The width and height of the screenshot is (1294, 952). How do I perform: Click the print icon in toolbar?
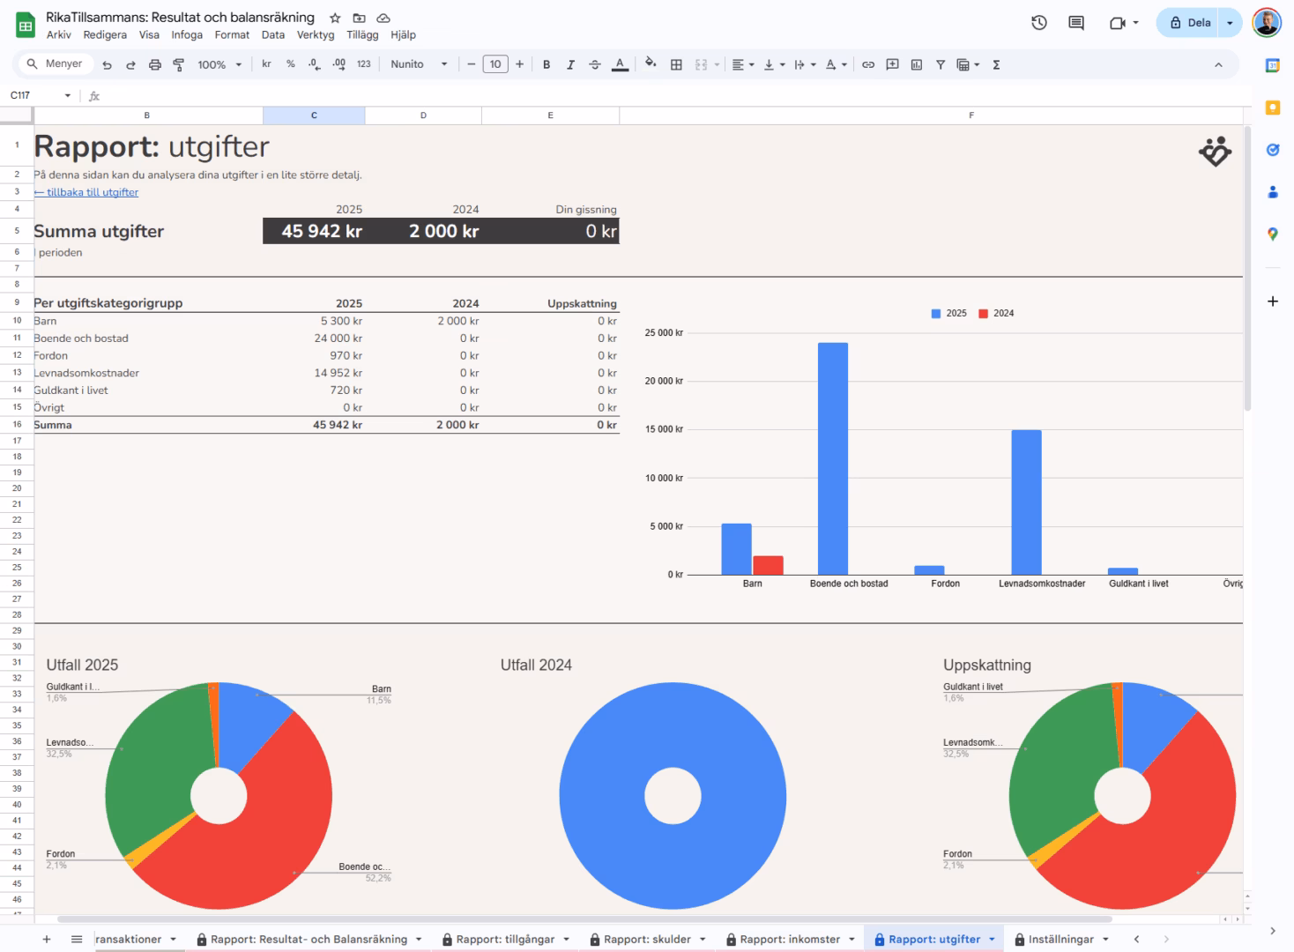(155, 64)
